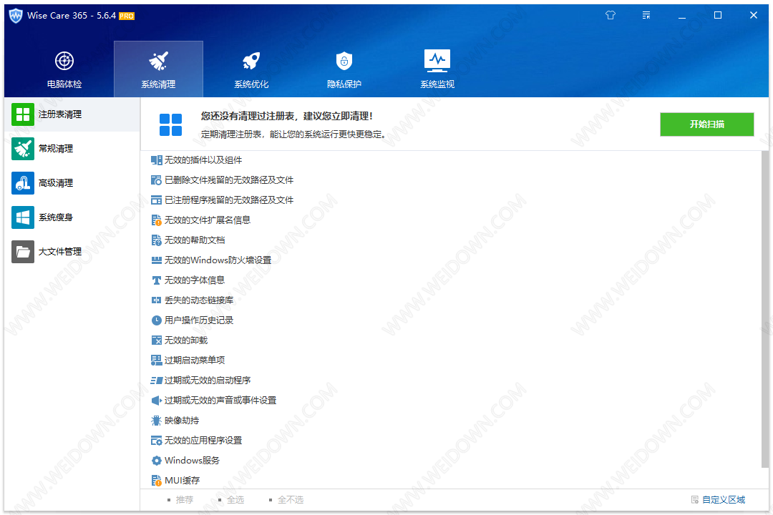
Task: Select 常规清理 in the sidebar
Action: click(x=55, y=149)
